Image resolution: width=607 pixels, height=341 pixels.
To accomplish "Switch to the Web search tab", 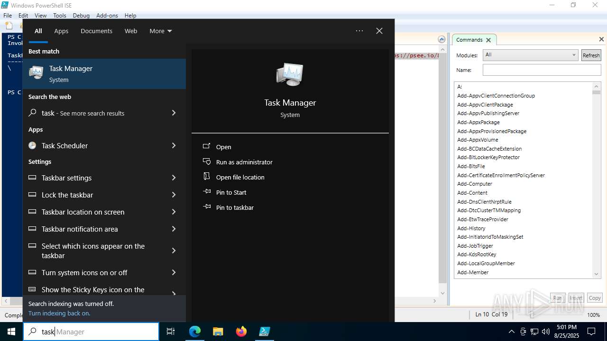I will click(131, 31).
